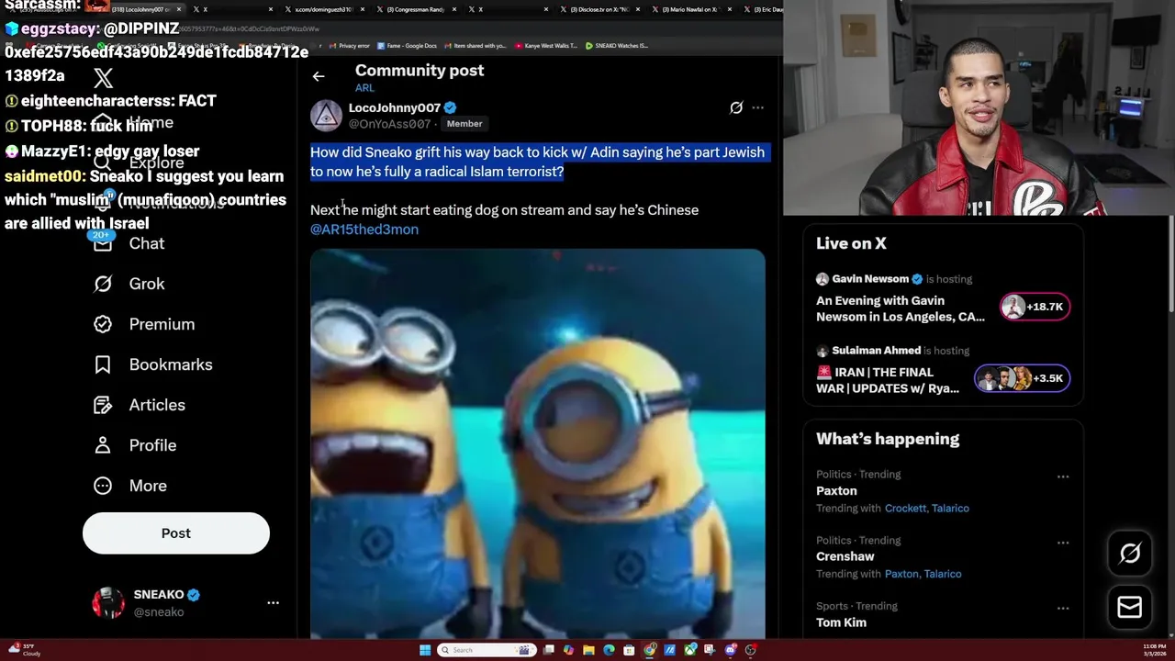The height and width of the screenshot is (661, 1175).
Task: Click the taskbar Search box
Action: pyautogui.click(x=487, y=650)
